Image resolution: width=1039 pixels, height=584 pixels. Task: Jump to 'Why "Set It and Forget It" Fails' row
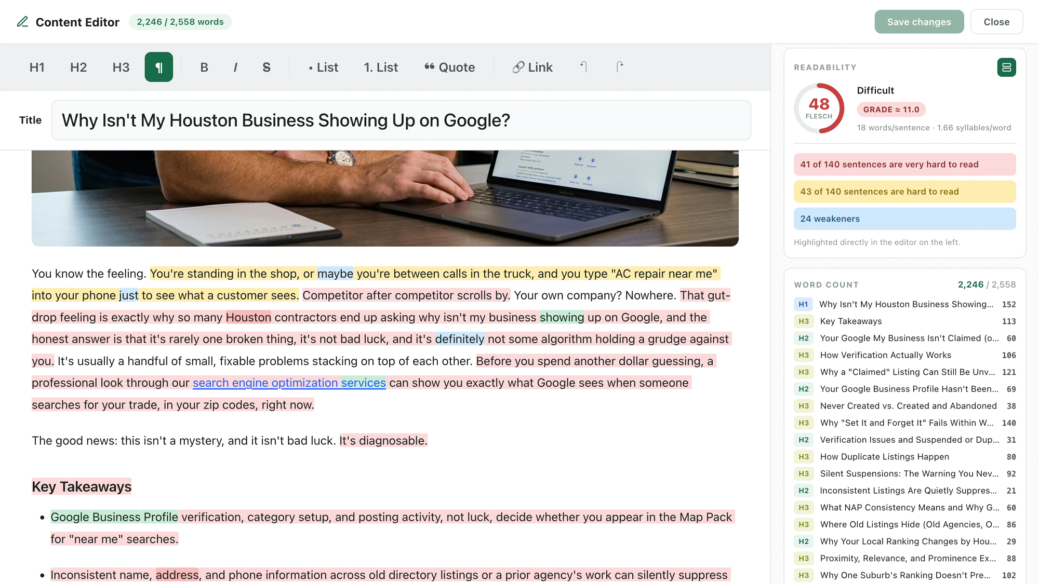[x=904, y=423]
